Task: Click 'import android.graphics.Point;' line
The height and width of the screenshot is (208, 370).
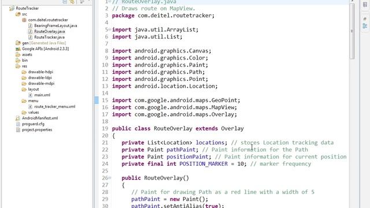Action: [x=160, y=79]
